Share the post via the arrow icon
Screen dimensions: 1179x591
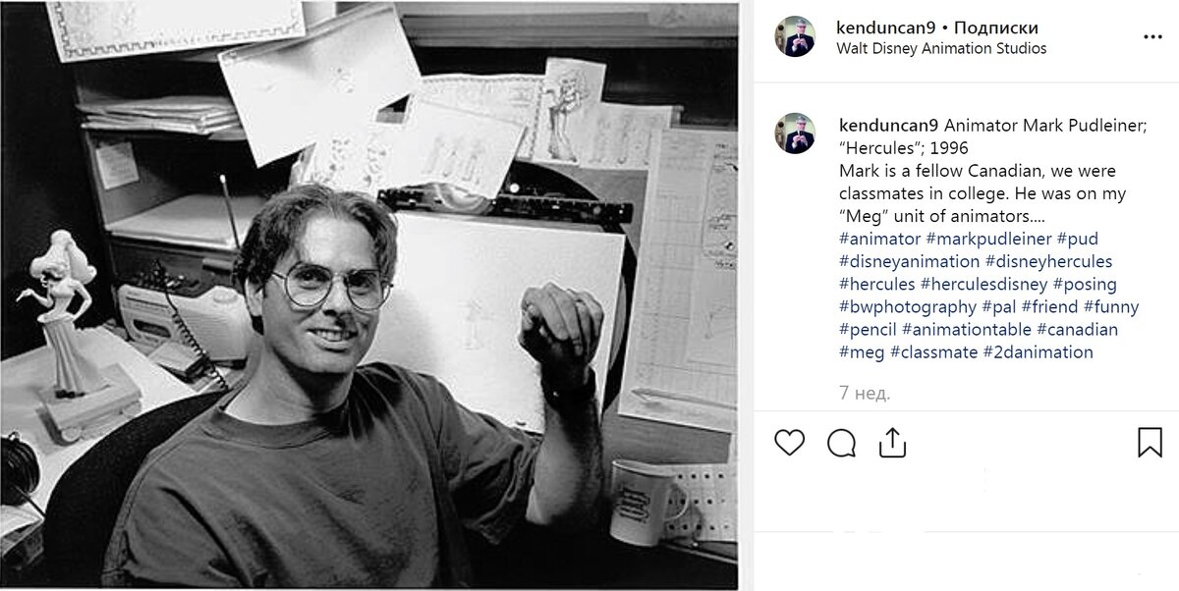[x=894, y=443]
